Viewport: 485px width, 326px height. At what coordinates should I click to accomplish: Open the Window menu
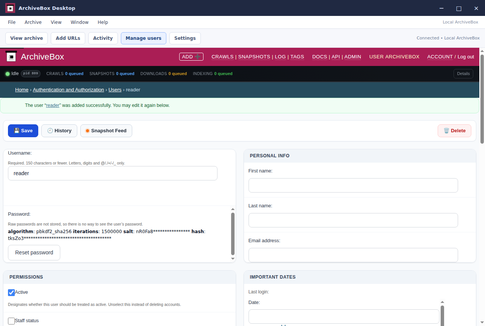pos(80,22)
